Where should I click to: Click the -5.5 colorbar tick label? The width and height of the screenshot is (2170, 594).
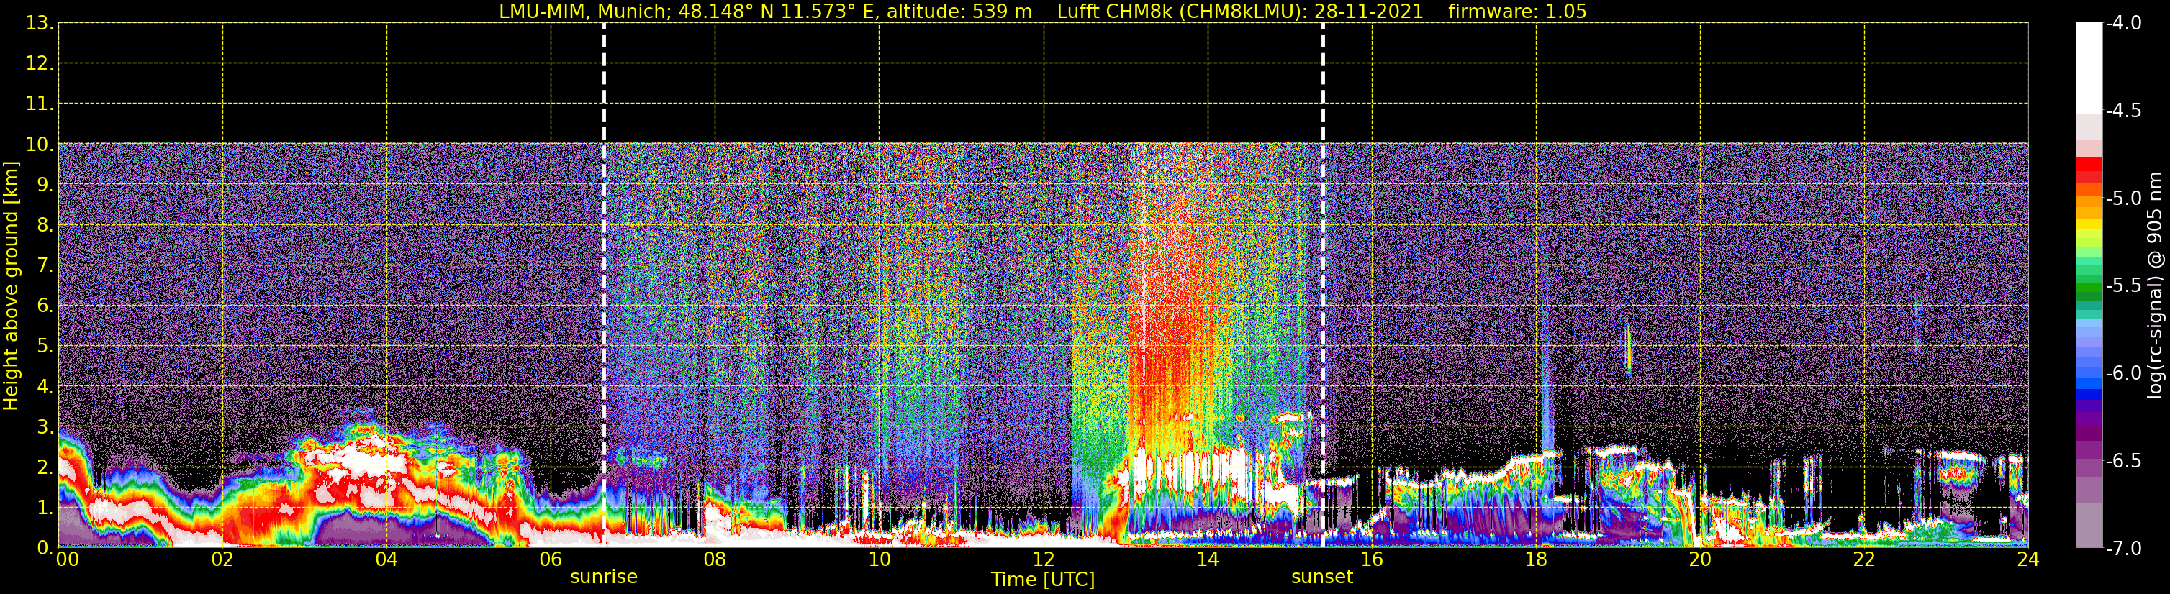point(2122,286)
